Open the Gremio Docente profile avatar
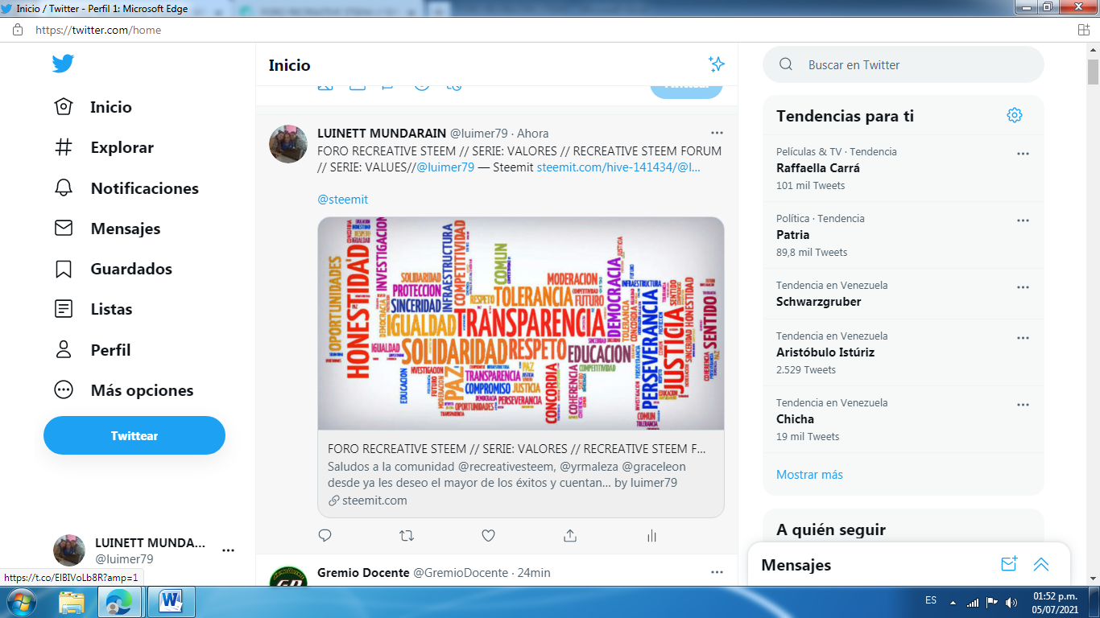 [287, 576]
